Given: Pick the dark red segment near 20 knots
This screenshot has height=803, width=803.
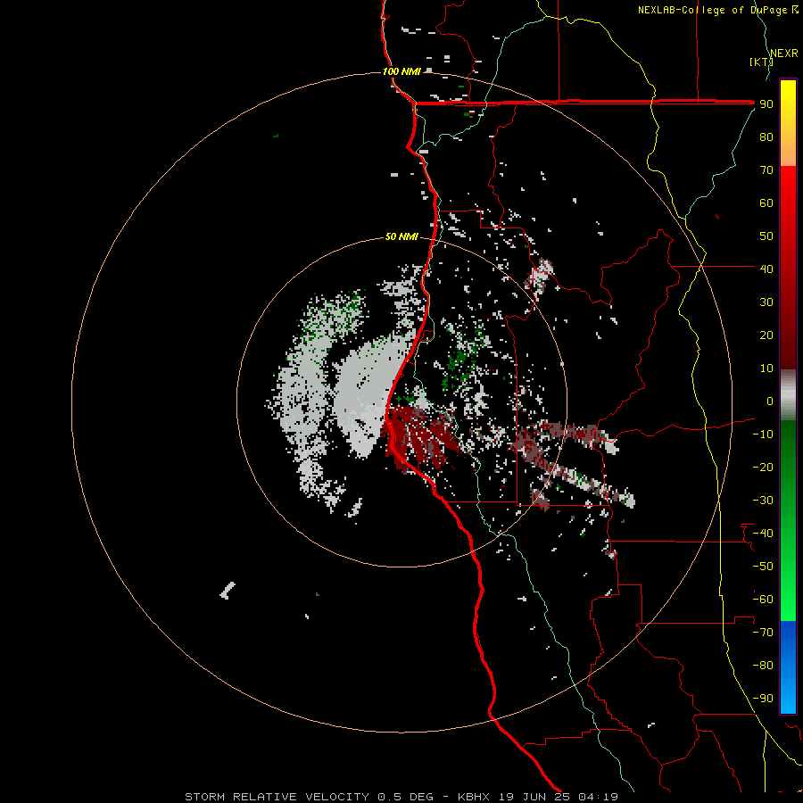Looking at the screenshot, I should click(788, 335).
